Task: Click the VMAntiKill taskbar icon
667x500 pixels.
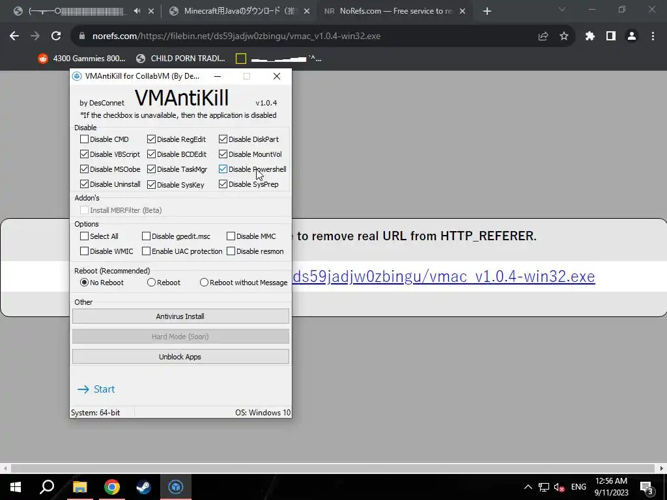Action: (176, 487)
